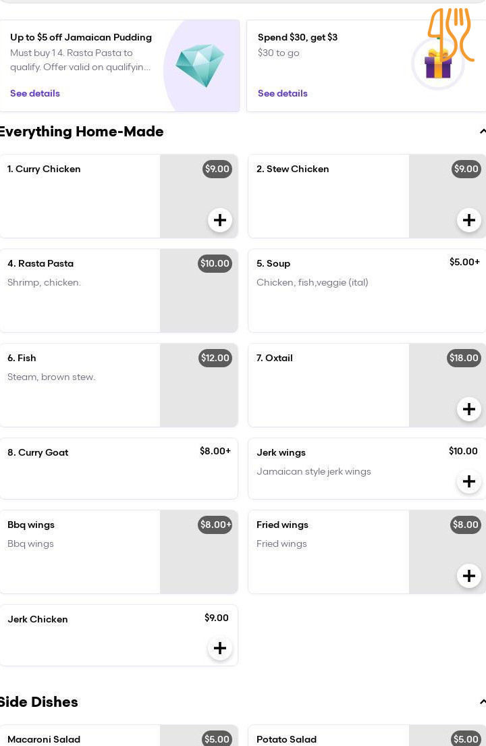Click the $18.00 Oxtail price badge
The image size is (486, 746).
click(x=464, y=358)
